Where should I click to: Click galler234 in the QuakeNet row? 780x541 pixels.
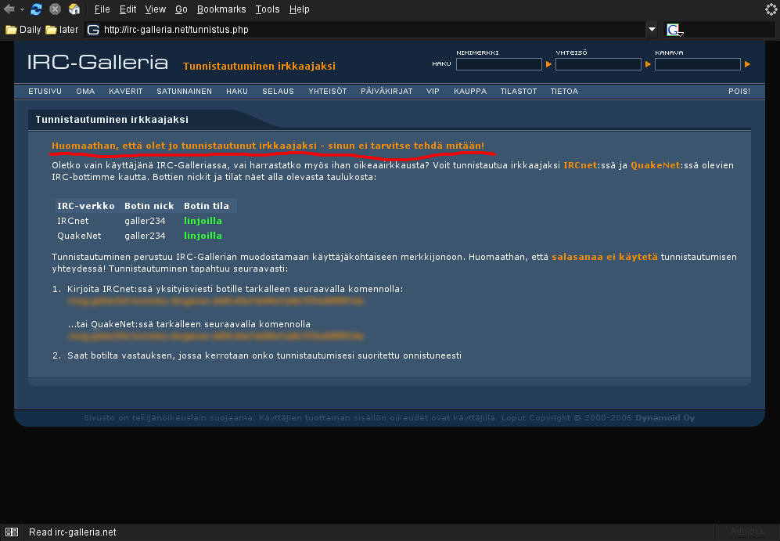click(x=145, y=236)
